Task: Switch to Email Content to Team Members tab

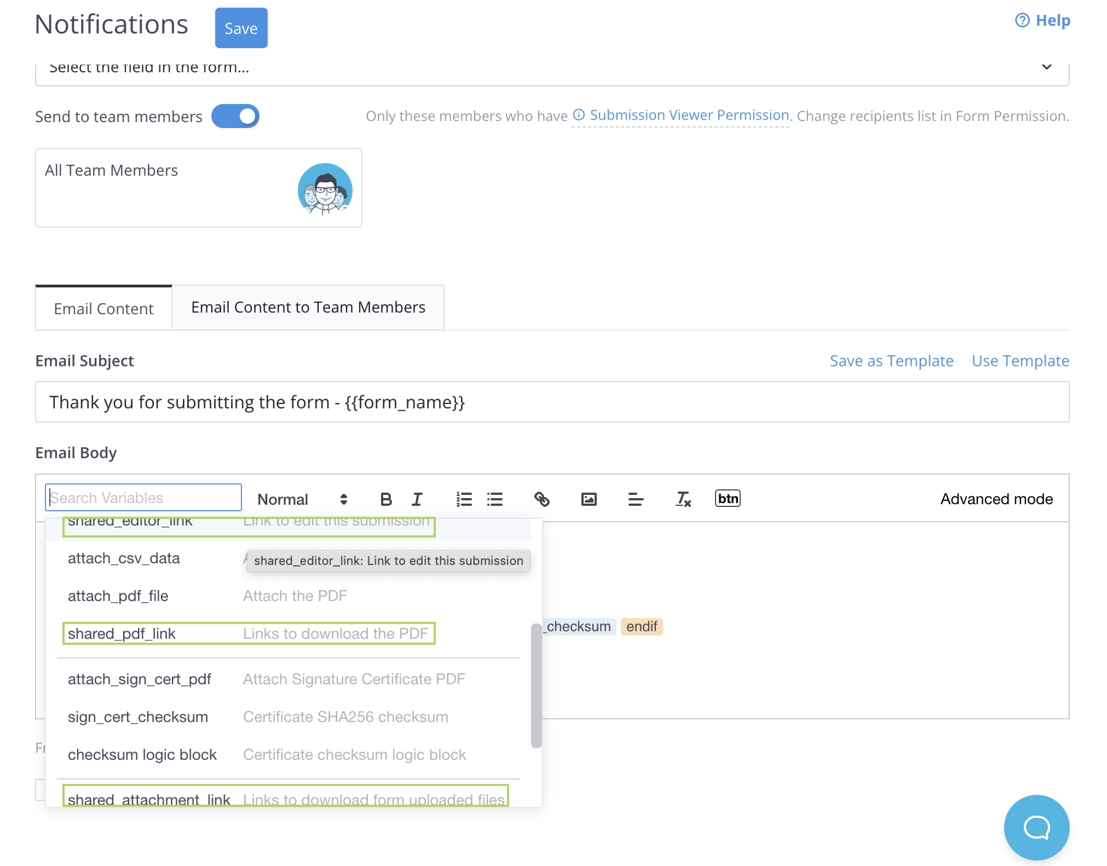Action: (307, 307)
